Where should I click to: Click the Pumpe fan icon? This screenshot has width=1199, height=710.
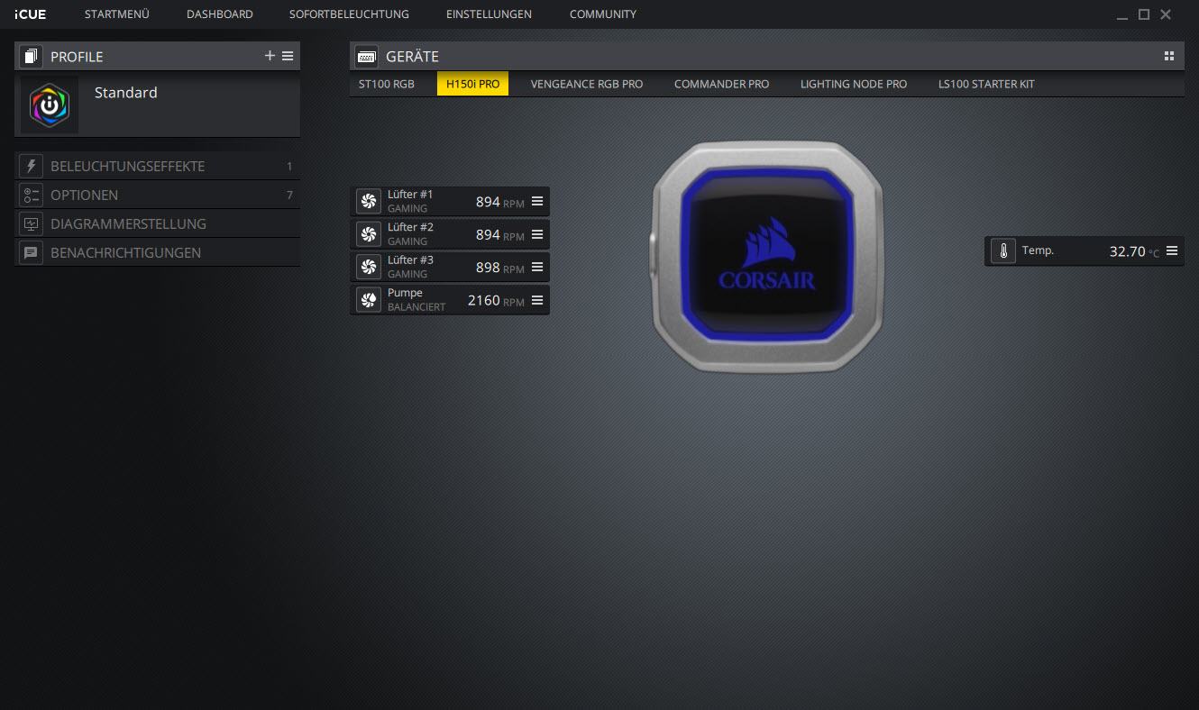(x=368, y=299)
